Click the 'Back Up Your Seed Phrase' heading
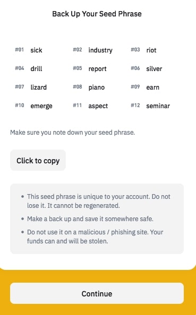This screenshot has width=196, height=315. (x=97, y=14)
